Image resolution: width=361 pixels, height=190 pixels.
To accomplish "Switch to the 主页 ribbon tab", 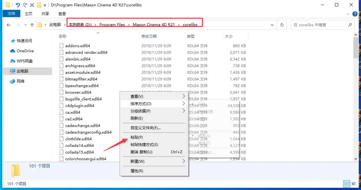I will point(28,14).
